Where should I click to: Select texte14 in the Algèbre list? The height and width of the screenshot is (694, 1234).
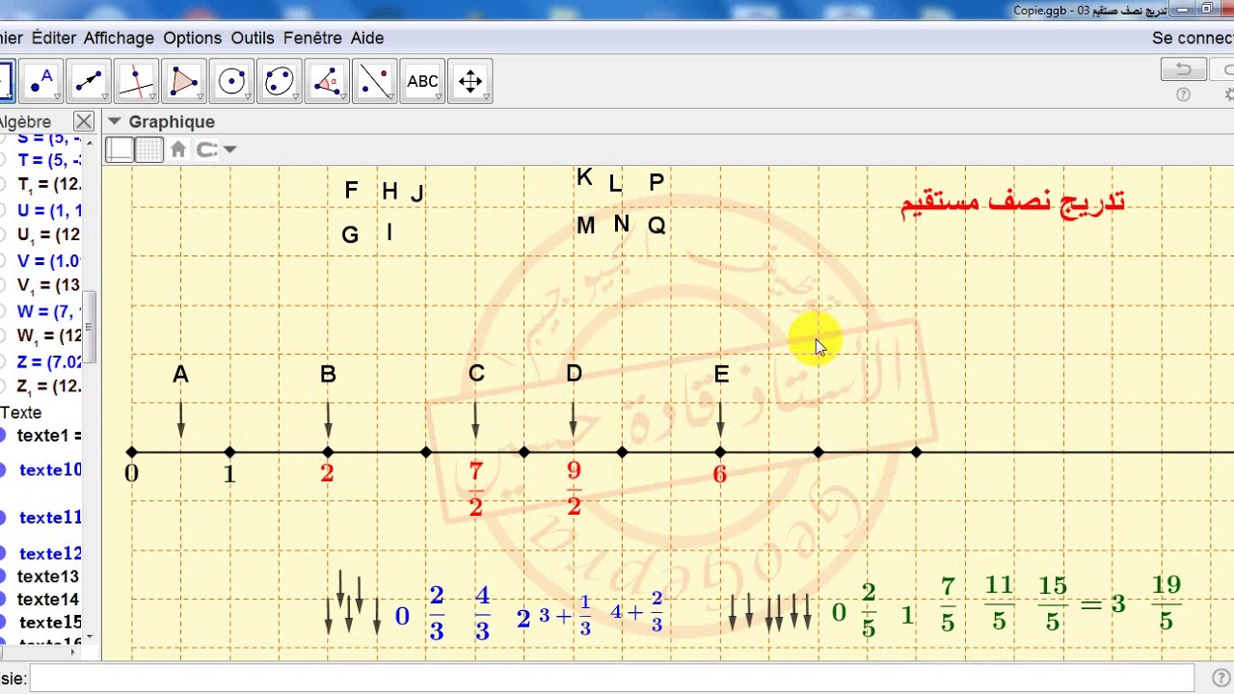click(x=48, y=600)
